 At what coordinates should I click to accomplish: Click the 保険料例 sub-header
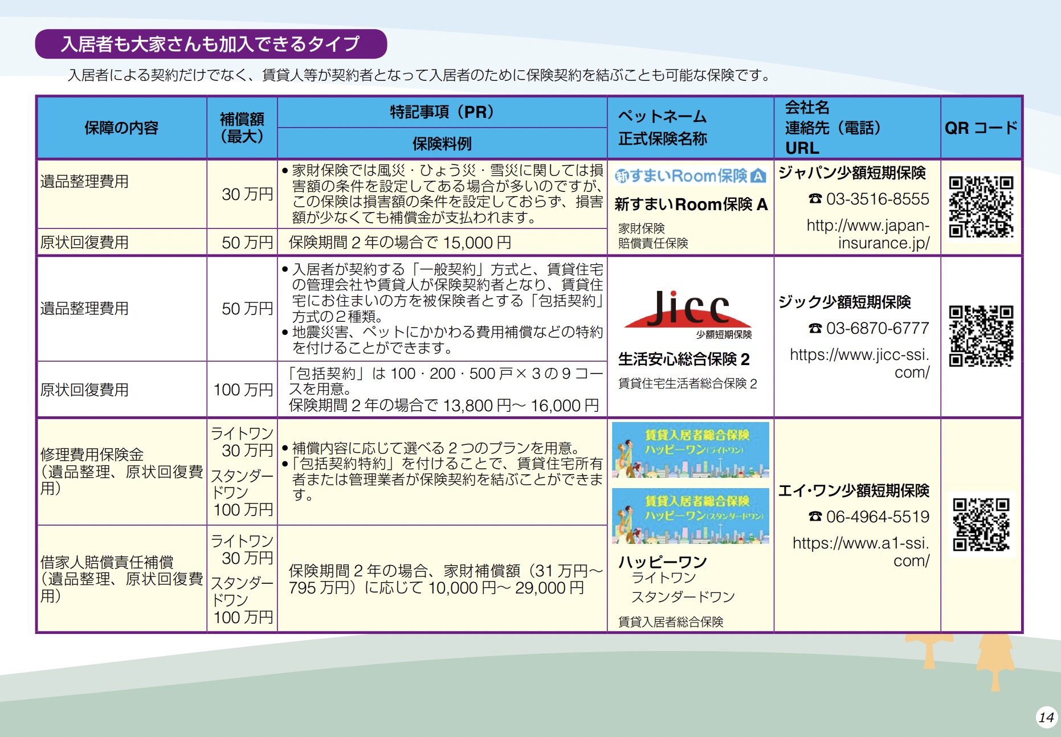[442, 144]
